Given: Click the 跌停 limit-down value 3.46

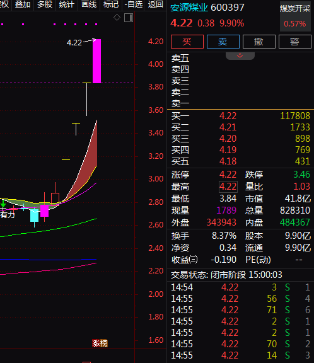Looking at the screenshot, I should pos(301,175).
